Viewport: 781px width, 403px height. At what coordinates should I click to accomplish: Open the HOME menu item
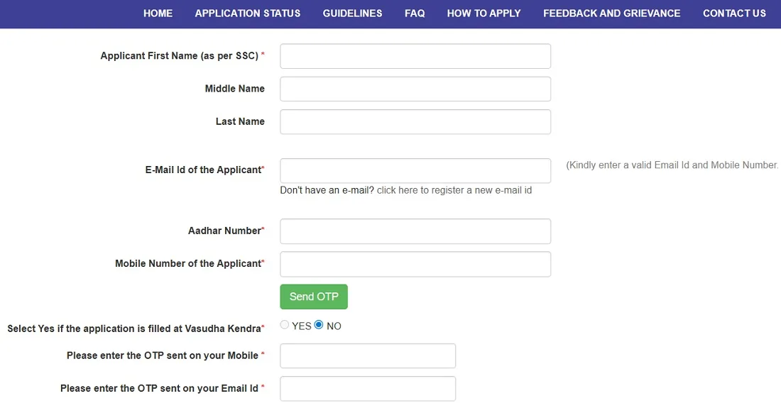[158, 13]
